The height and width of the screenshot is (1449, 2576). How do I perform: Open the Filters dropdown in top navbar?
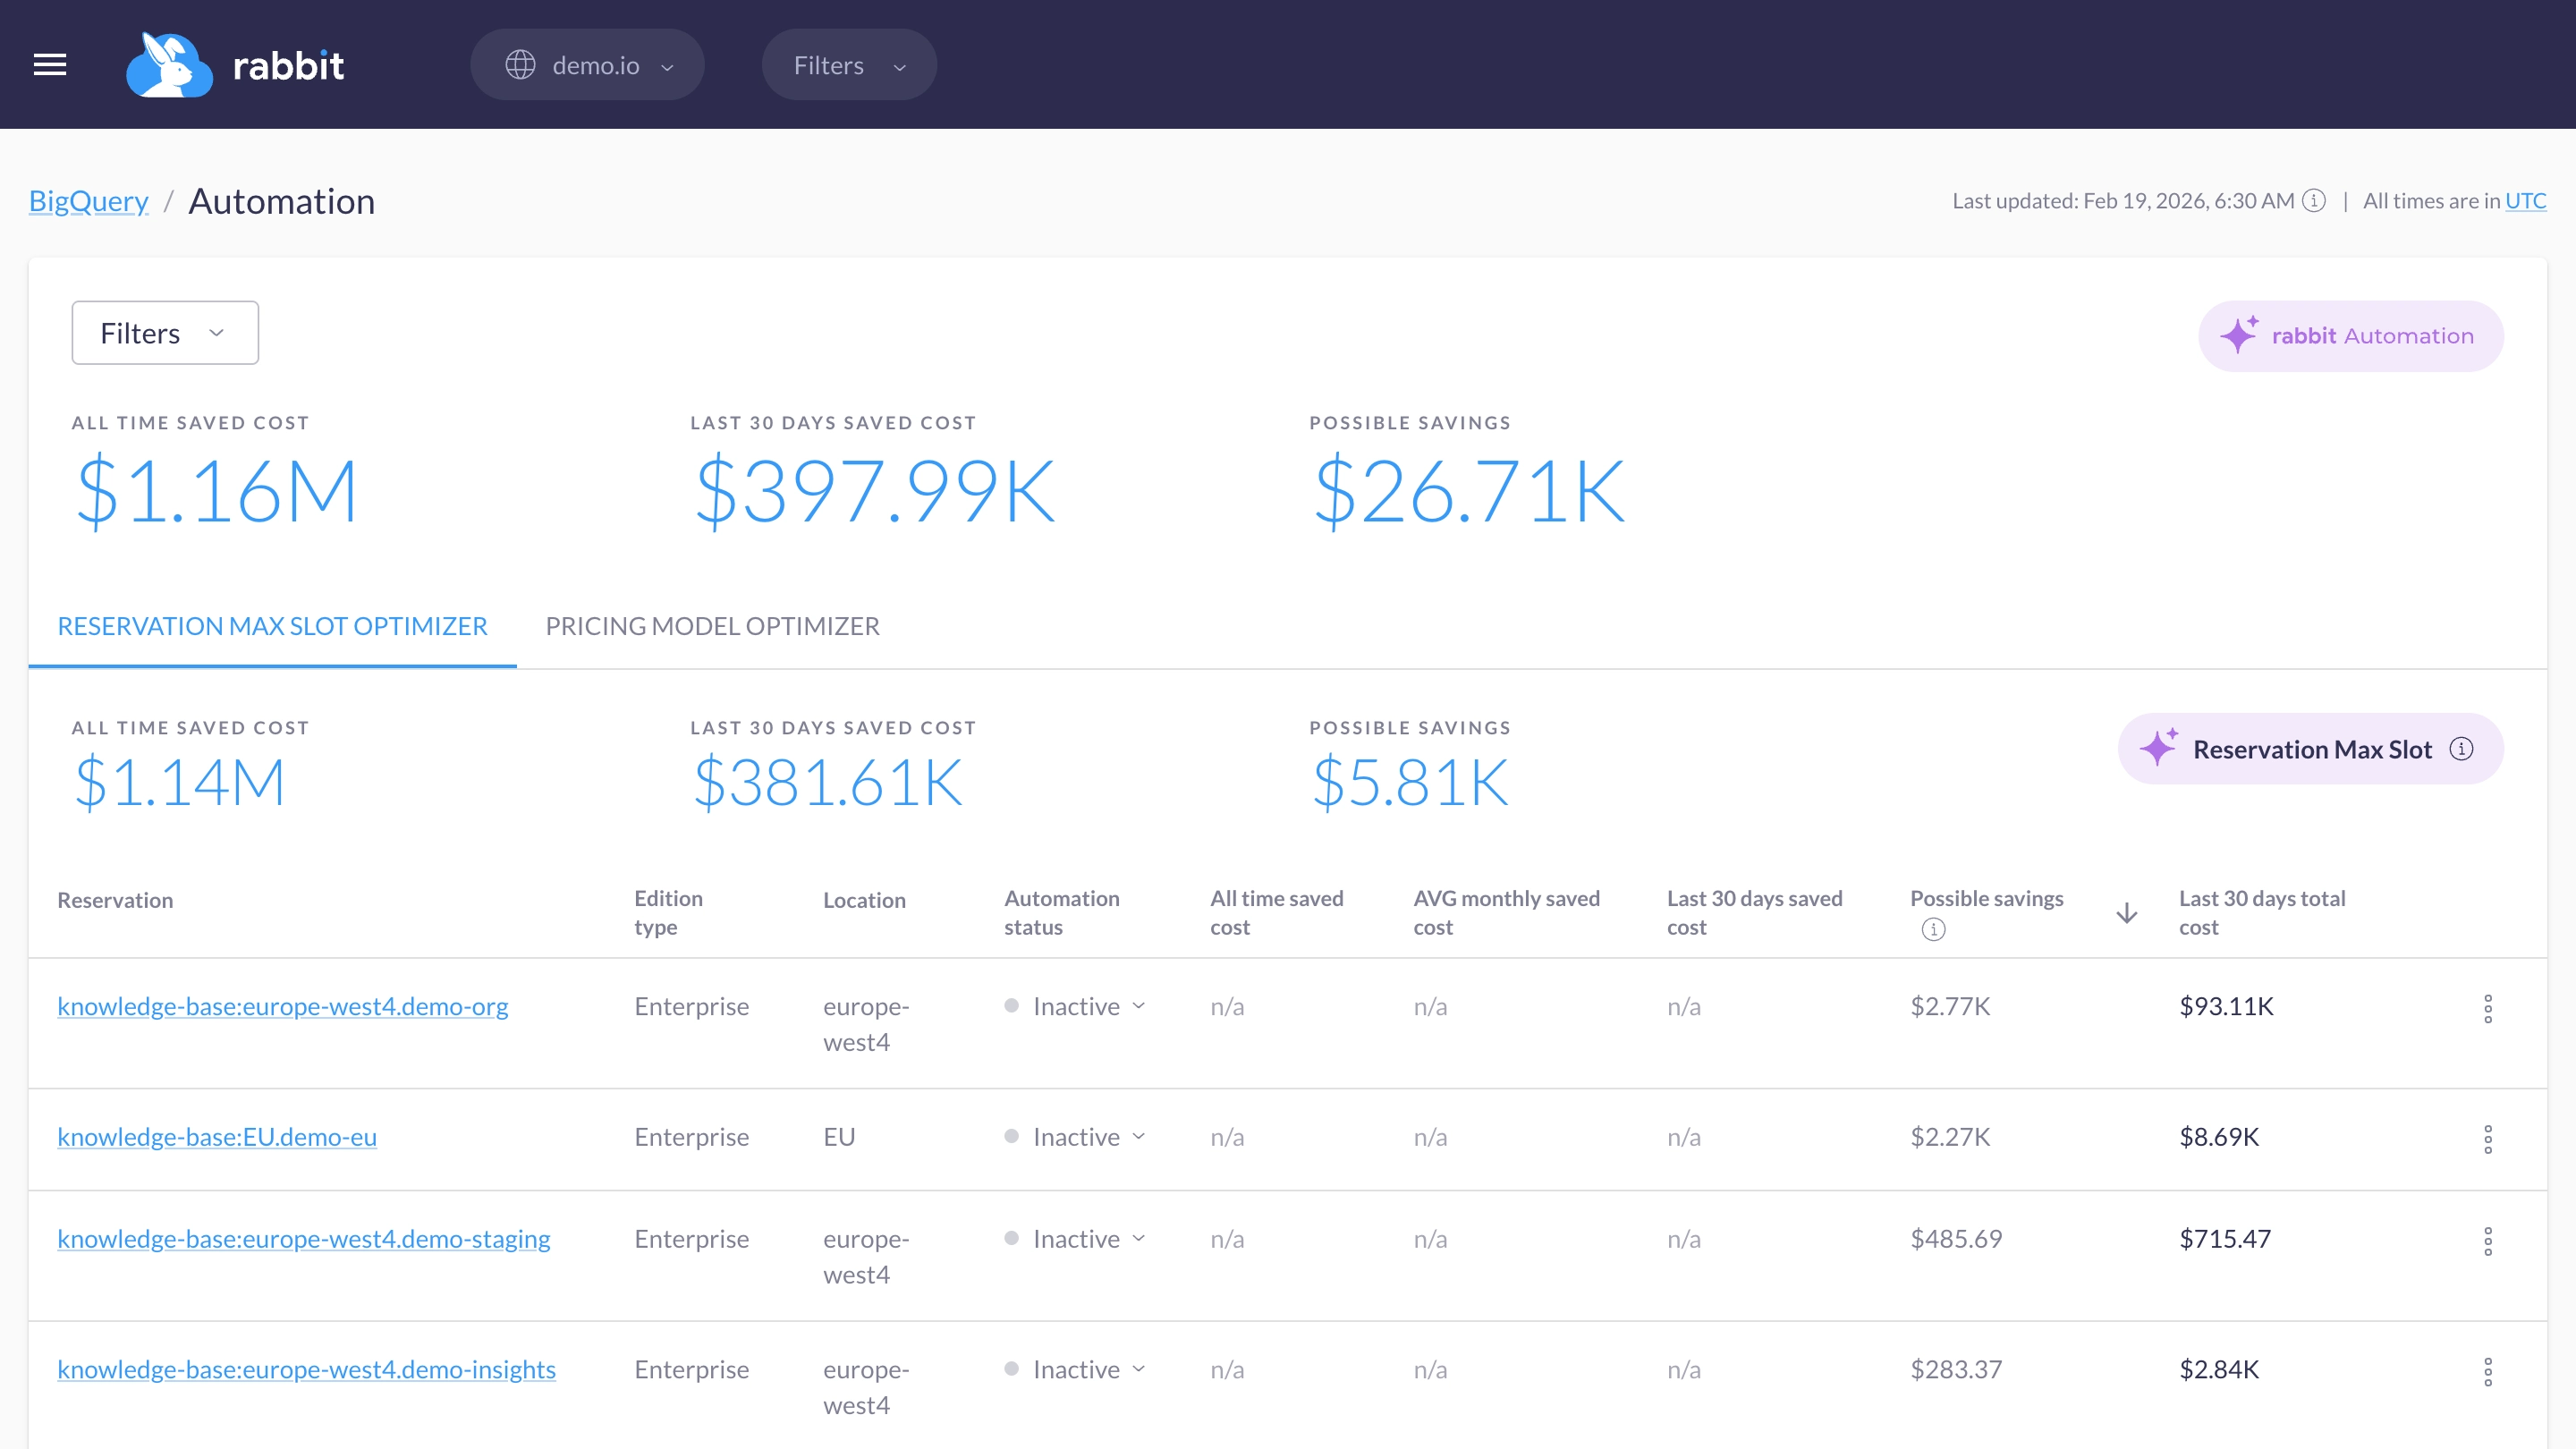849,65
